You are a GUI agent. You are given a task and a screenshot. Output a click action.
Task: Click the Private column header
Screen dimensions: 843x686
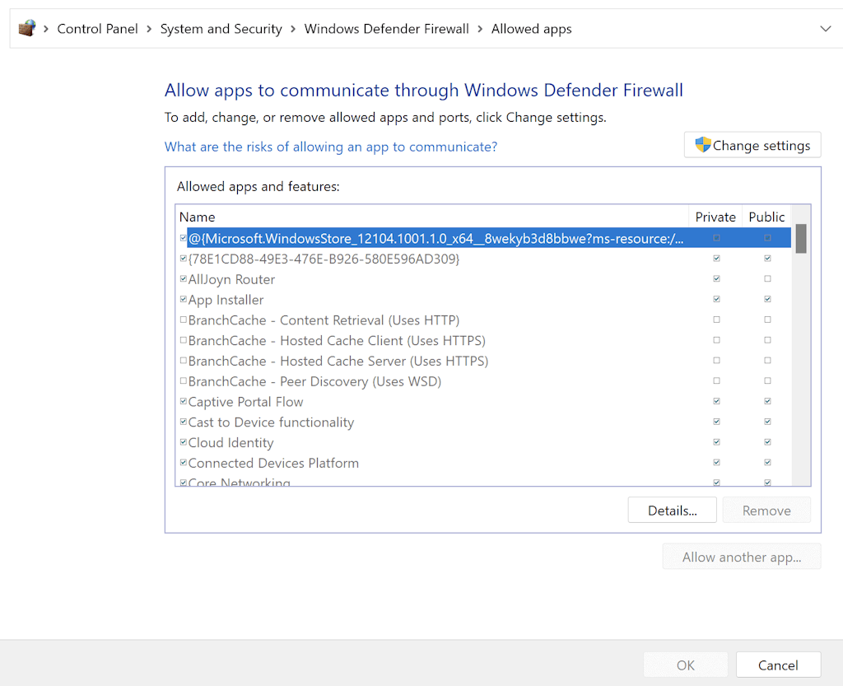[x=715, y=217]
